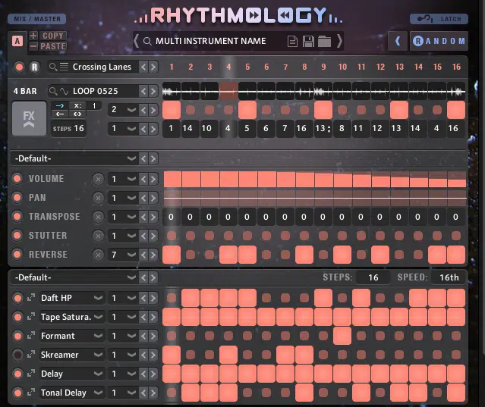Select next Crossing Lanes preset arrow
The height and width of the screenshot is (407, 485).
tap(153, 67)
